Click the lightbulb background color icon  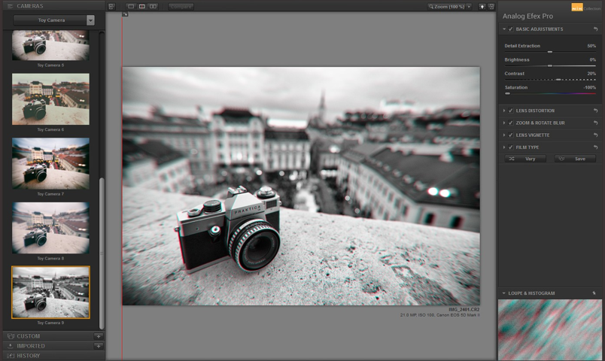pos(482,6)
